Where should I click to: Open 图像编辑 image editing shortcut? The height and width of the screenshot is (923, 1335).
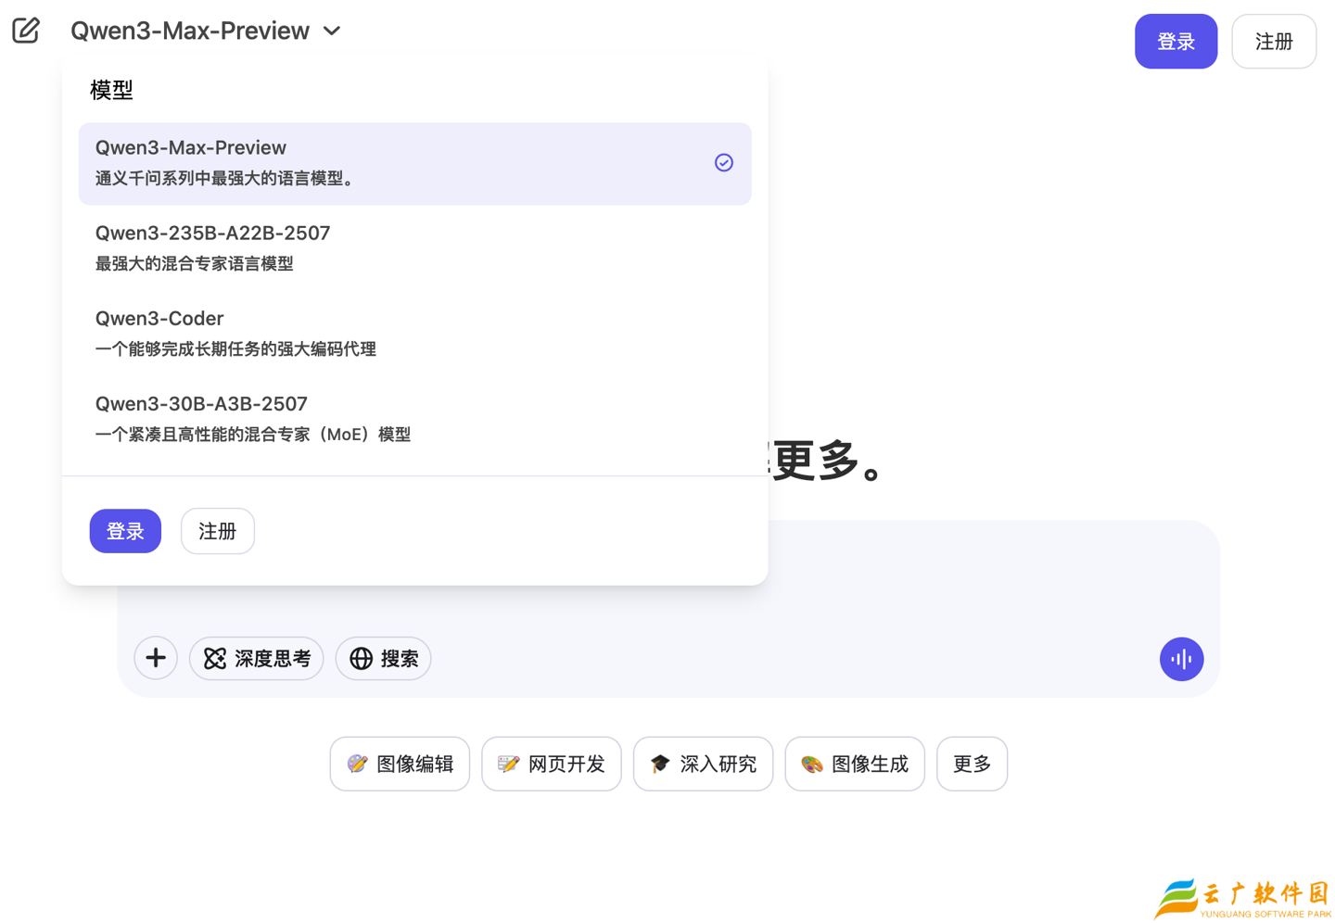coord(400,764)
